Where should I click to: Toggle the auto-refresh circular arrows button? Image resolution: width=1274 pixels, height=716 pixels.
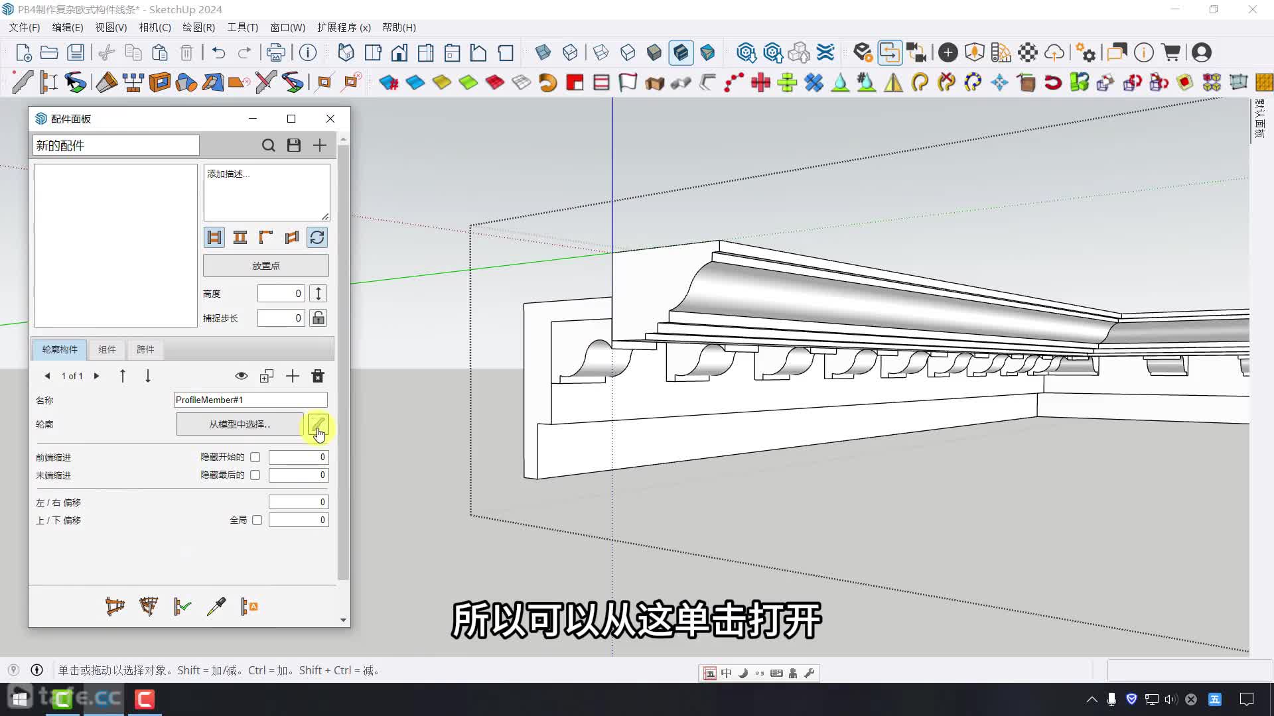point(317,237)
